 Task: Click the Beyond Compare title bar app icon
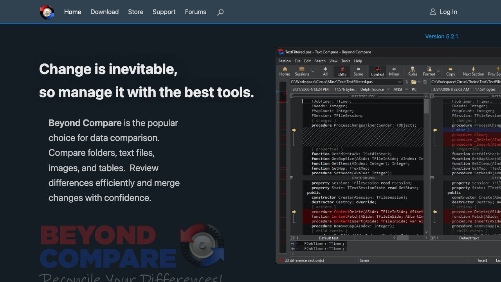click(281, 52)
